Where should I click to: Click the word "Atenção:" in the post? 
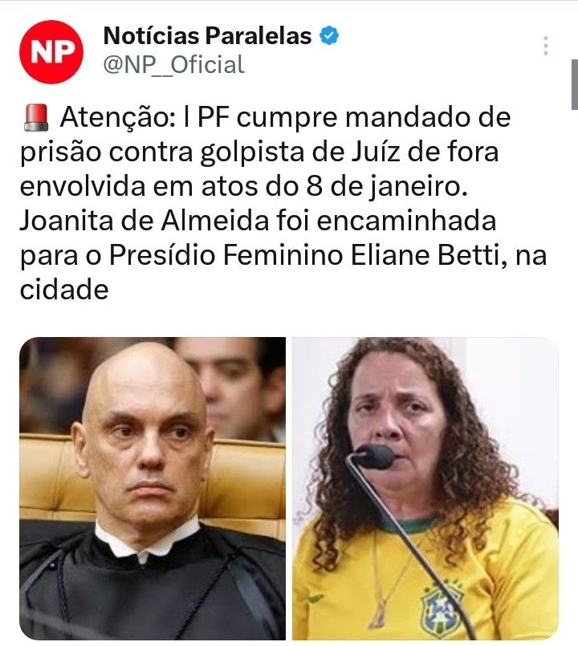[x=118, y=117]
